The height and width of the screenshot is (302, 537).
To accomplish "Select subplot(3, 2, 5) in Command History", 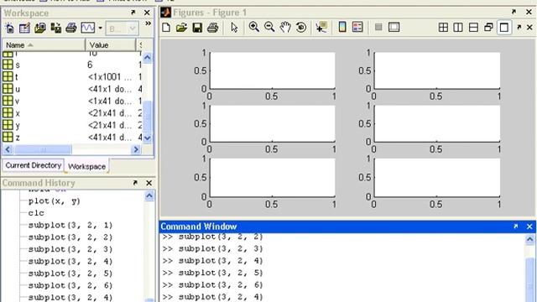I will click(70, 273).
